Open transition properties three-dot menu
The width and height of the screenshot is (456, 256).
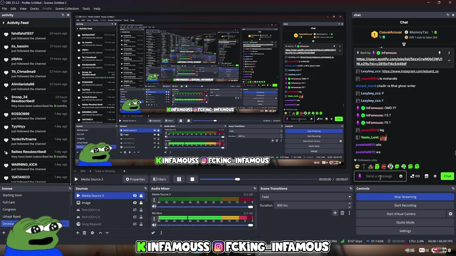[349, 213]
